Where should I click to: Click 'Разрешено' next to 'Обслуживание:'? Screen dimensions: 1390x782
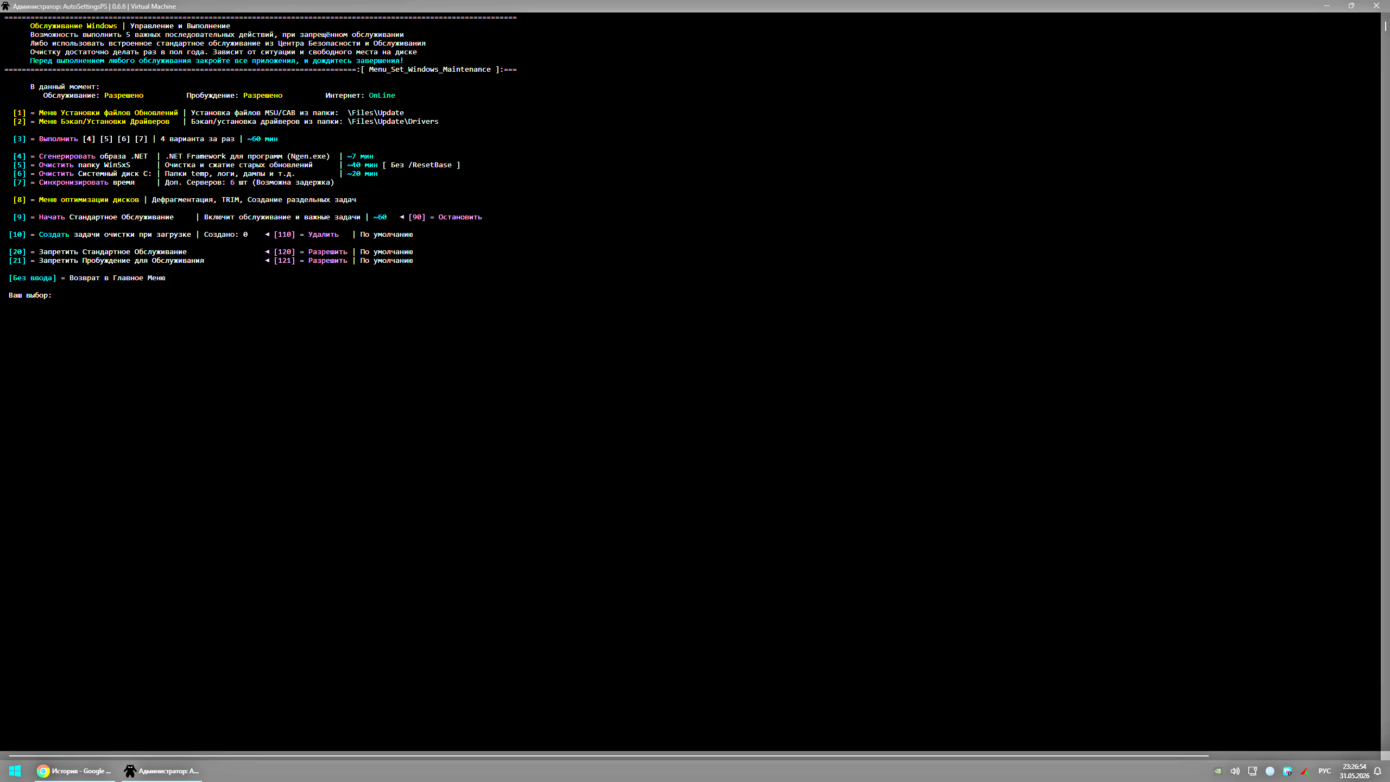tap(124, 95)
